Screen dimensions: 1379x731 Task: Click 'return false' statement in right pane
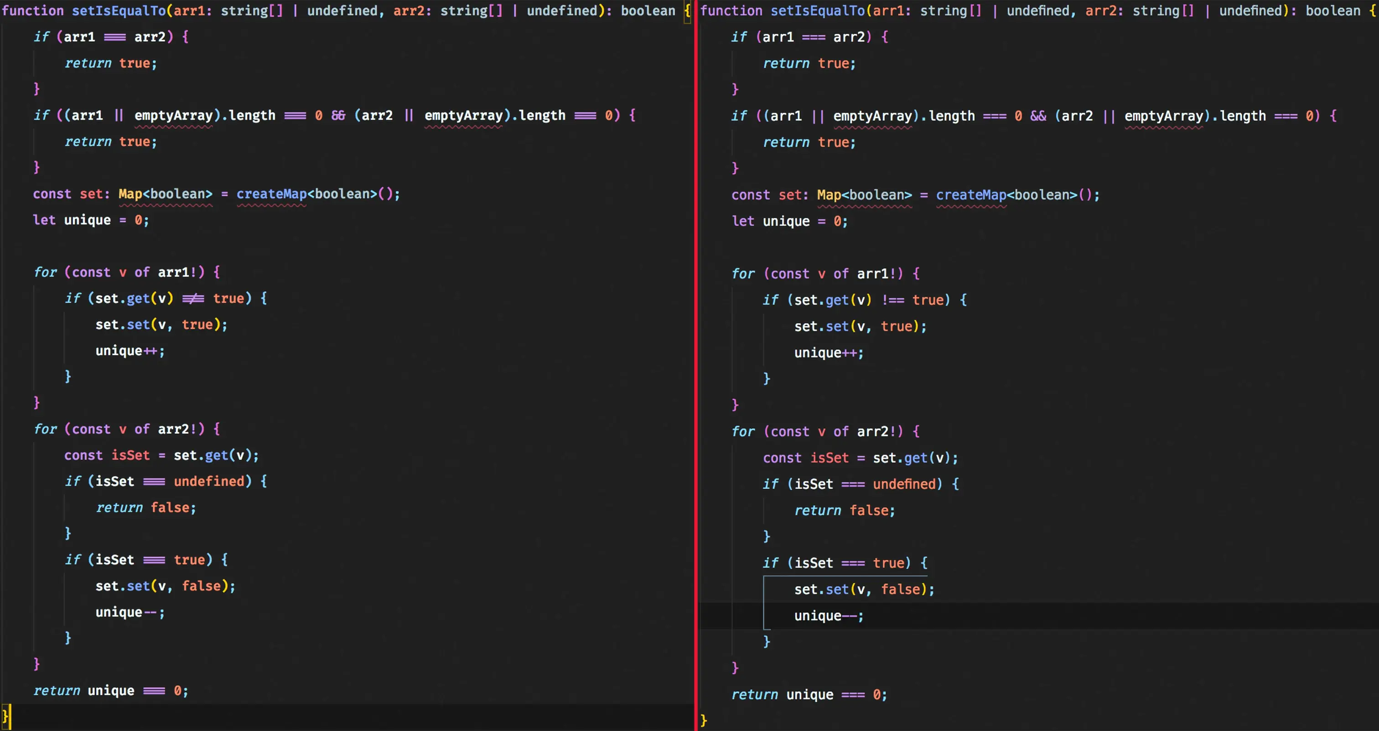(x=844, y=511)
